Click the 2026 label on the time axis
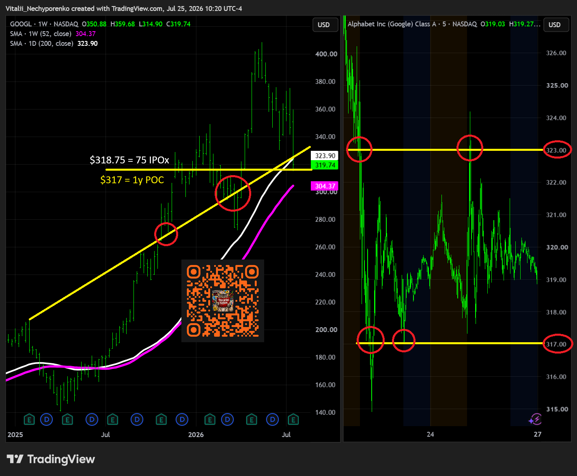The width and height of the screenshot is (577, 476). [x=196, y=435]
